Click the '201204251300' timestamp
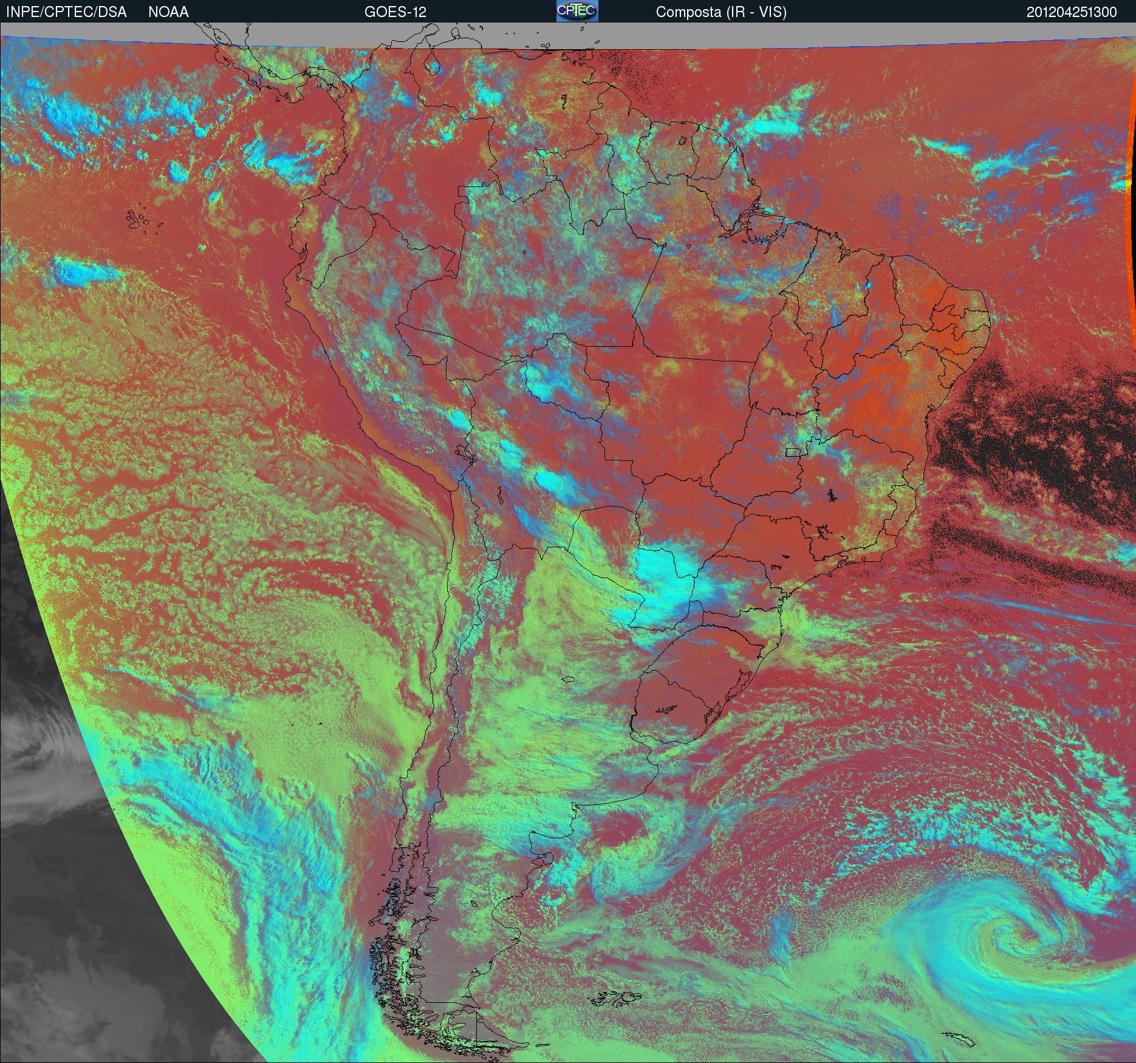Image resolution: width=1136 pixels, height=1063 pixels. [1071, 12]
